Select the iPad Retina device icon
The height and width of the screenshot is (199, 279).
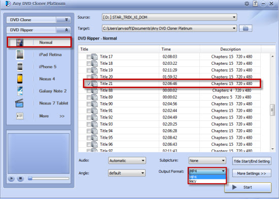pyautogui.click(x=20, y=55)
